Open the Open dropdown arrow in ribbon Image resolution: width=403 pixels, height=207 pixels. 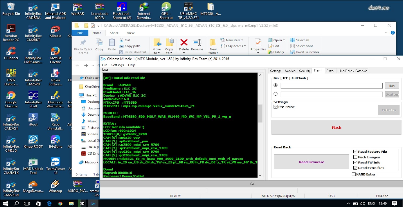[x=284, y=40]
